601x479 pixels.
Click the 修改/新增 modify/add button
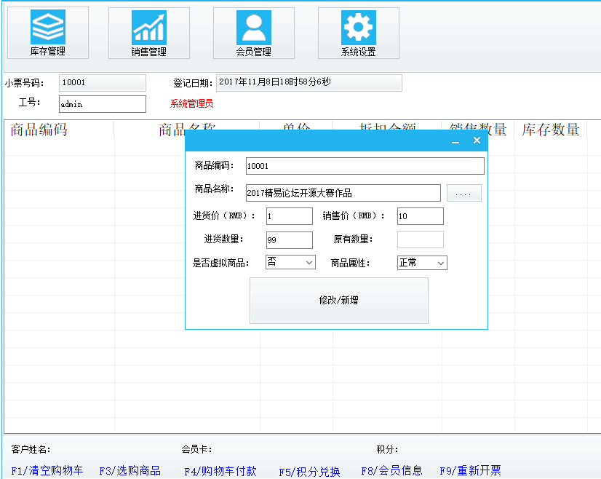338,301
